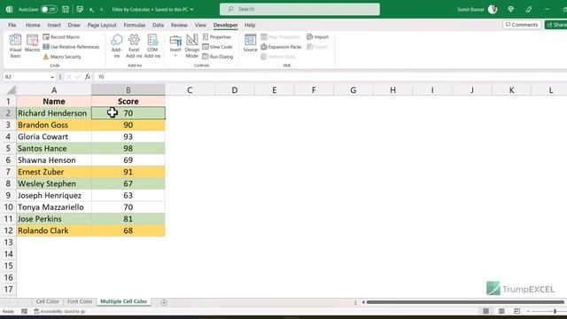567x319 pixels.
Task: Switch to the Cell Color sheet
Action: coord(47,301)
